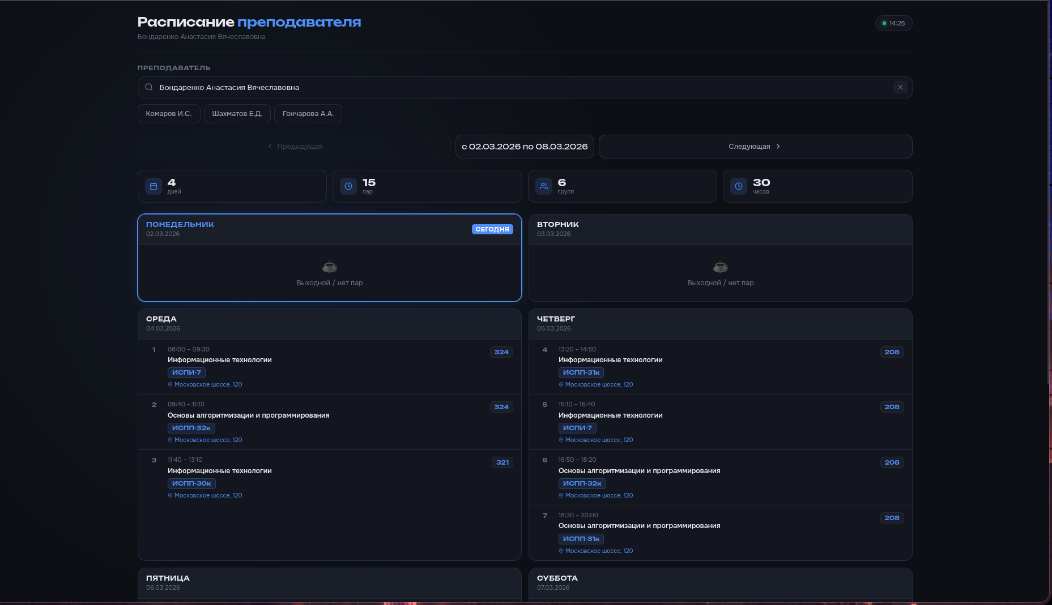This screenshot has height=605, width=1052.
Task: Open the date range 02.03.2026 — 08.03.2026
Action: coord(524,146)
